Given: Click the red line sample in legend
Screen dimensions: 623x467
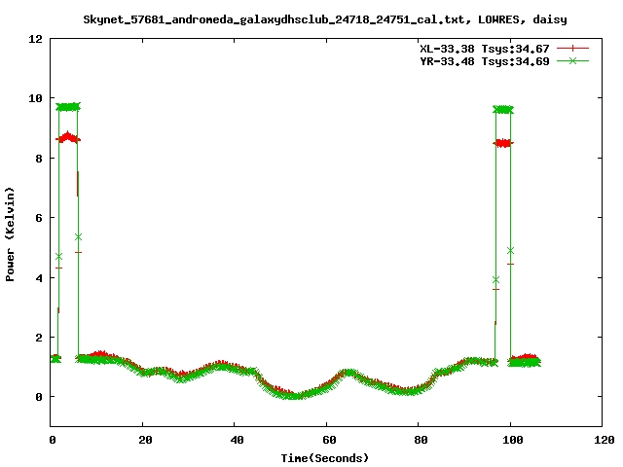Looking at the screenshot, I should [x=572, y=49].
